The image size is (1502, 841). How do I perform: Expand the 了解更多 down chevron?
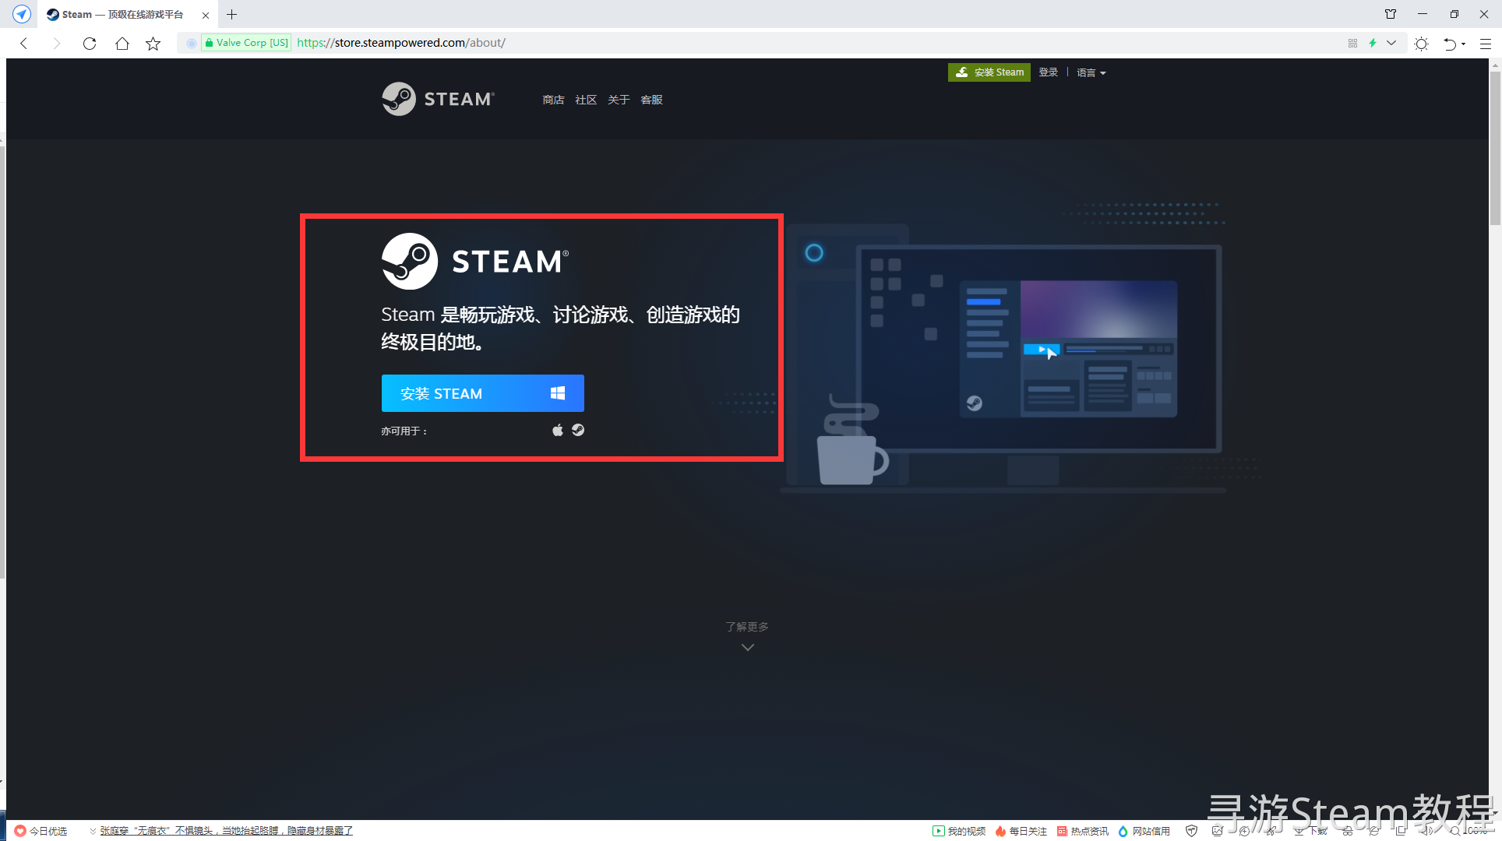[x=747, y=647]
